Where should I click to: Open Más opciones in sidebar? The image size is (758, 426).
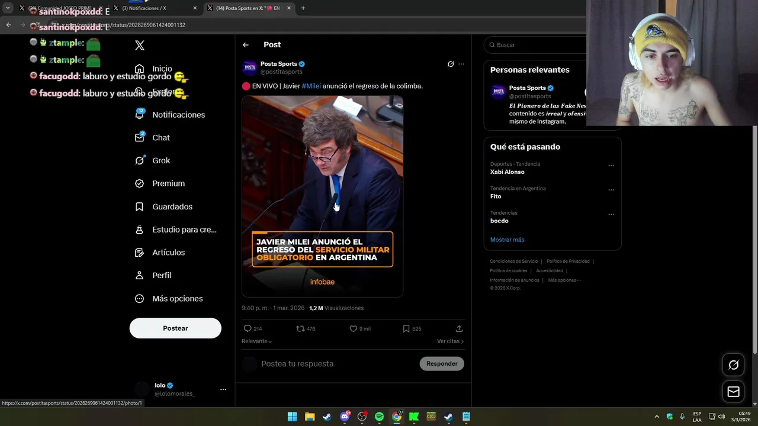point(177,298)
